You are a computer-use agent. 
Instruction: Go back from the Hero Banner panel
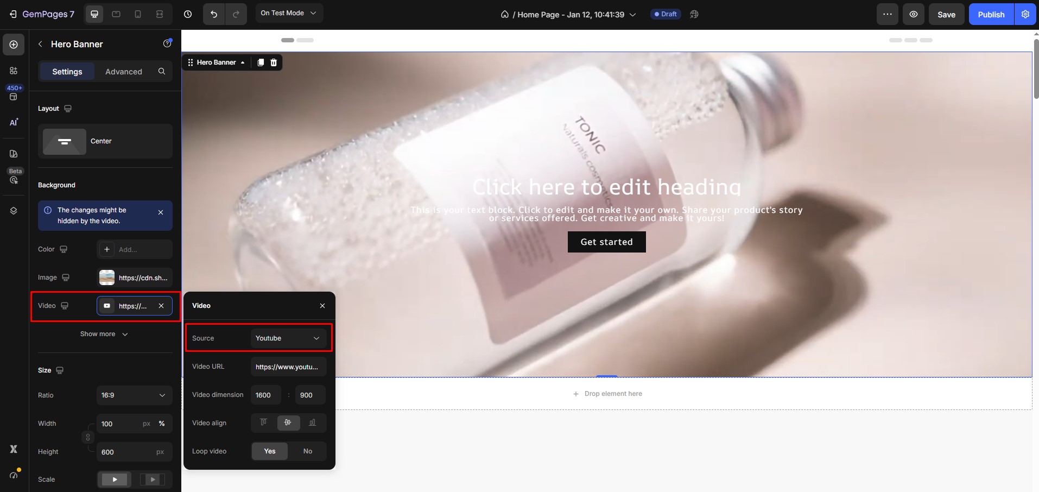point(40,44)
